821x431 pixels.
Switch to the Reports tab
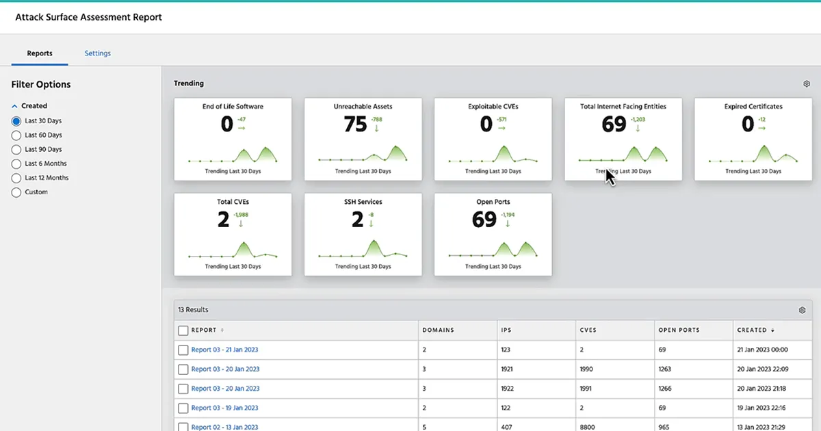pyautogui.click(x=40, y=53)
